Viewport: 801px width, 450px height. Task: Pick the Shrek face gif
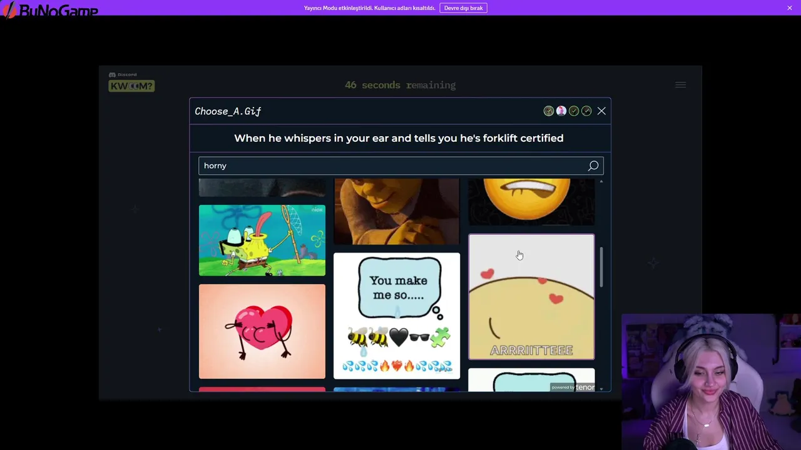pos(397,211)
